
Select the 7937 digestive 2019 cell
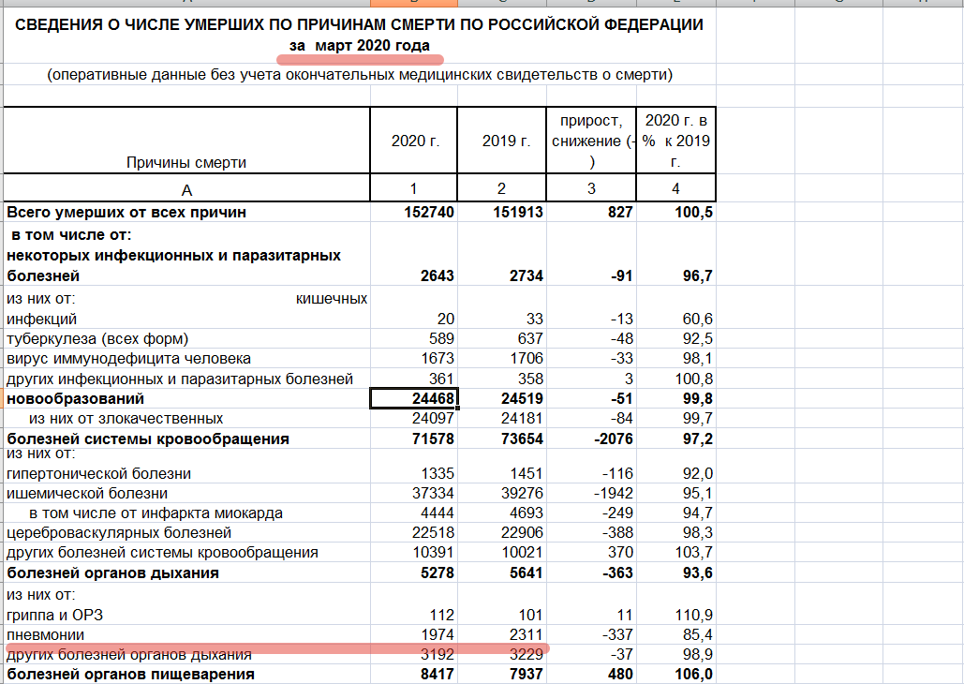(502, 674)
